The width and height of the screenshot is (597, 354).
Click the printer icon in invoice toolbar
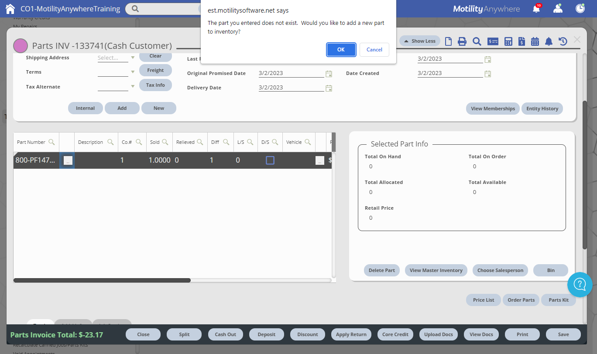[462, 41]
